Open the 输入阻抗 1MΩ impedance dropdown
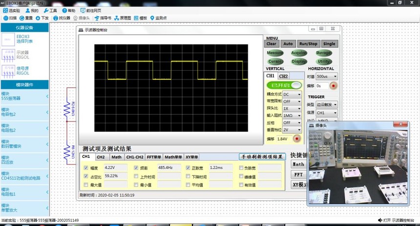The image size is (420, 226). [x=292, y=115]
